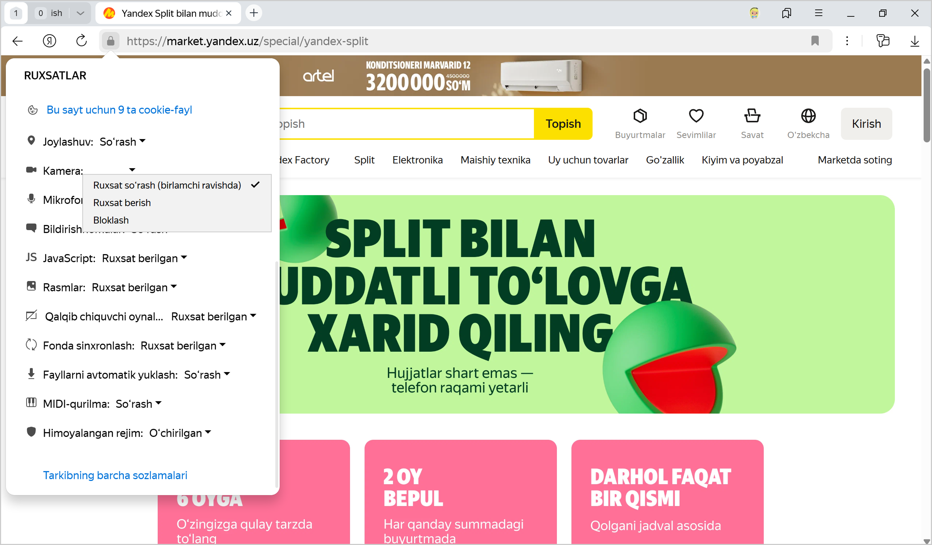Click Tarkibning barcha sozlamalari link
932x545 pixels.
click(x=115, y=475)
